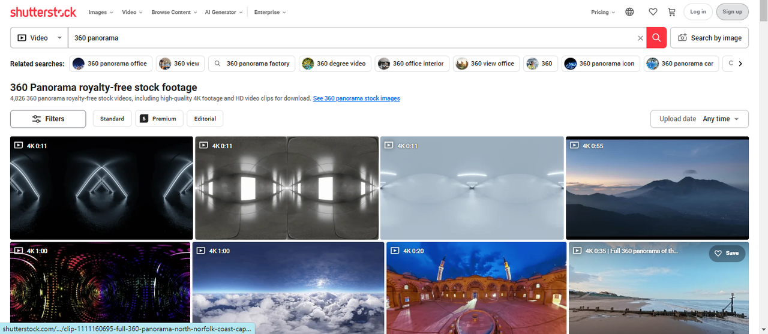
Task: Open the gray concrete room panorama clip
Action: coord(287,188)
